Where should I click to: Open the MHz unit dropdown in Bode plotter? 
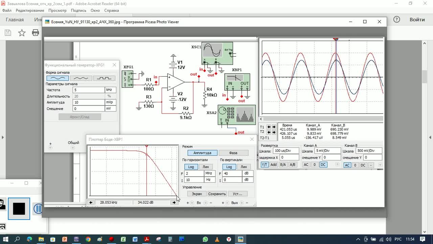click(210, 173)
